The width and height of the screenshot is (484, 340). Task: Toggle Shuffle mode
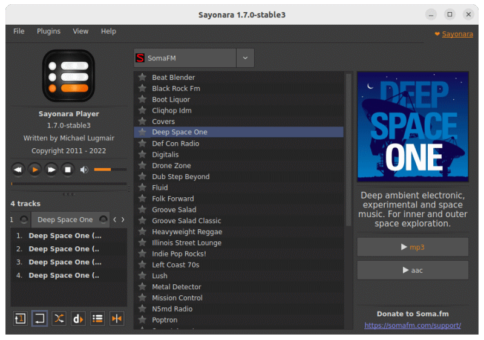(59, 318)
